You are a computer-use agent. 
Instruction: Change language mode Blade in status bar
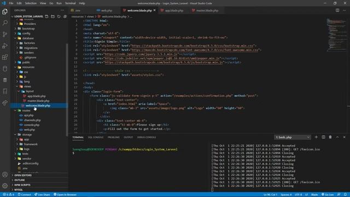(314, 195)
